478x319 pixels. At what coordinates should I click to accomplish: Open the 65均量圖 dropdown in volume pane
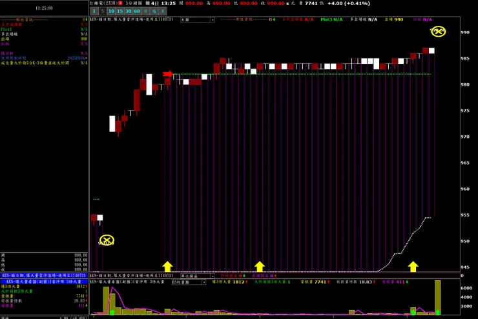click(189, 282)
